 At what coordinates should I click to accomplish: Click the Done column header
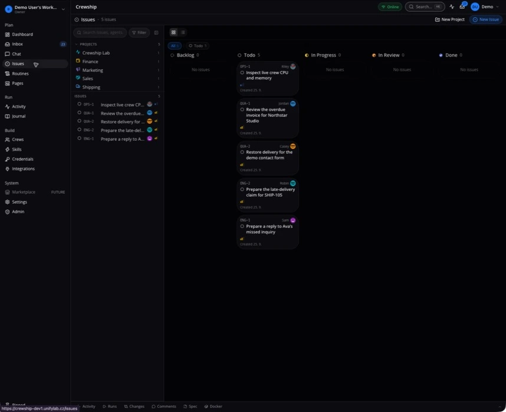pos(451,55)
